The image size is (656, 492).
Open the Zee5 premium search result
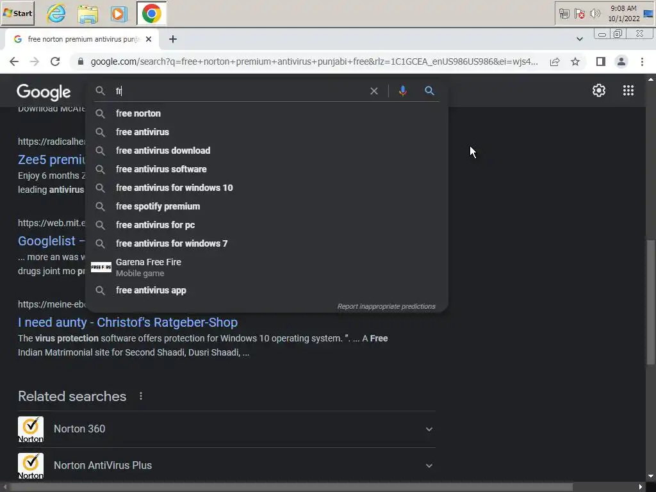pyautogui.click(x=51, y=160)
